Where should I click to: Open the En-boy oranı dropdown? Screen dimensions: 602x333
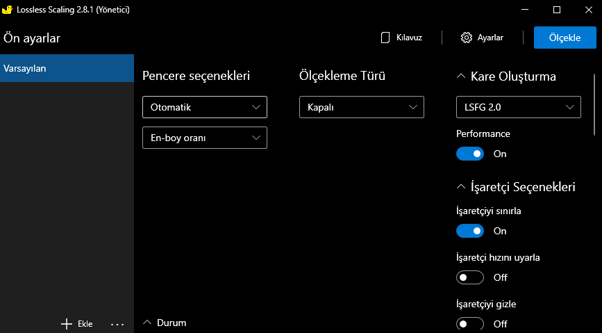[205, 138]
